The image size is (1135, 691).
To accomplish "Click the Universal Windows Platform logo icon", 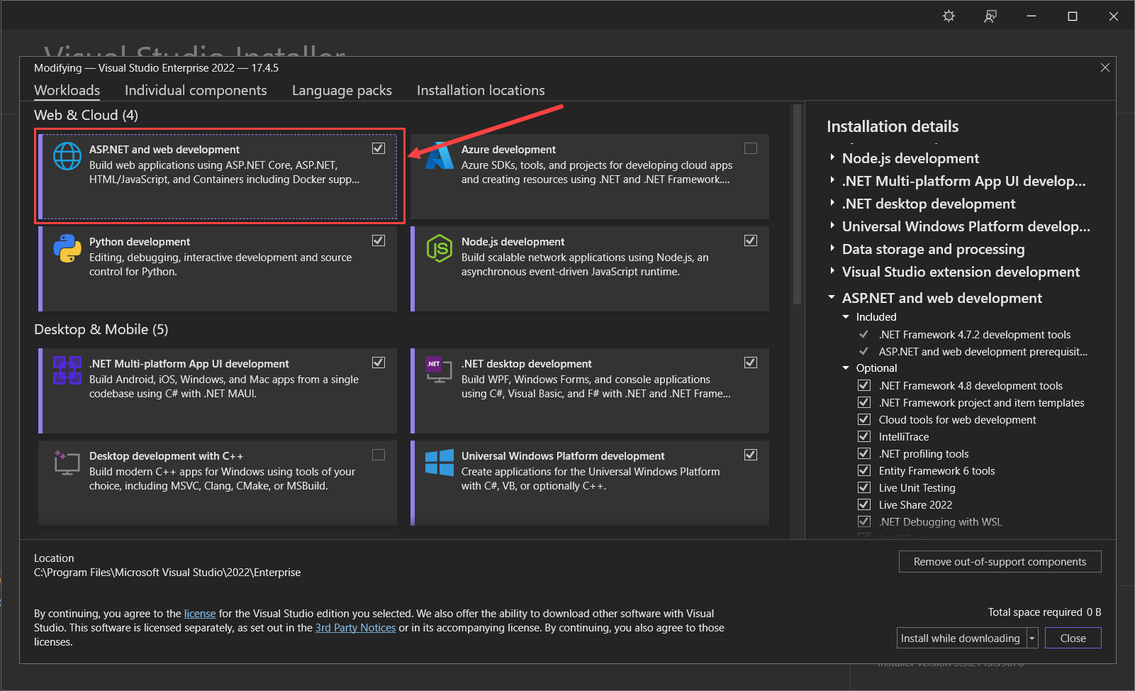I will pyautogui.click(x=440, y=463).
